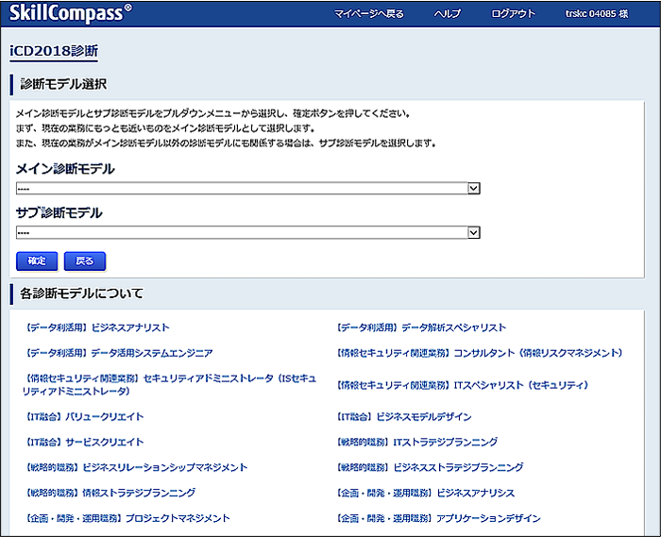
Task: Open the メイン診断モデル dropdown arrow
Action: pyautogui.click(x=474, y=188)
